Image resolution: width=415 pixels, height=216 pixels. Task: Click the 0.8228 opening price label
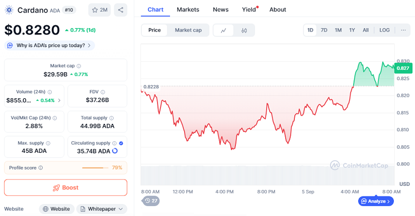pos(151,87)
